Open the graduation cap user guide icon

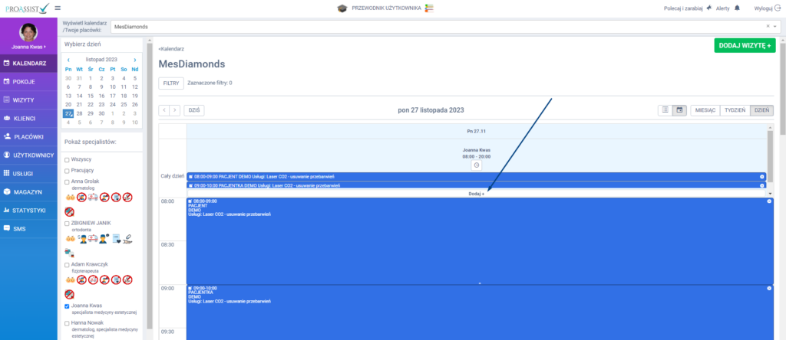coord(342,8)
